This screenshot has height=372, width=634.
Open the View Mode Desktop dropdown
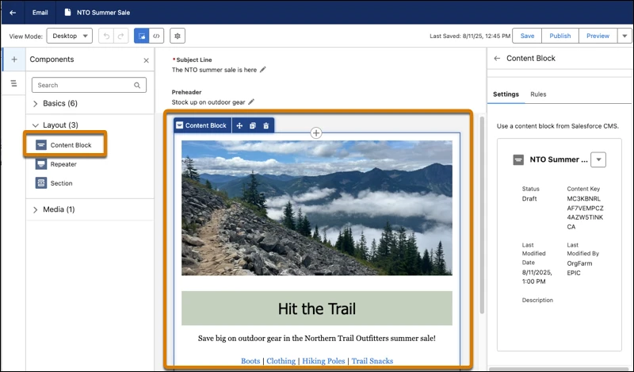coord(70,36)
